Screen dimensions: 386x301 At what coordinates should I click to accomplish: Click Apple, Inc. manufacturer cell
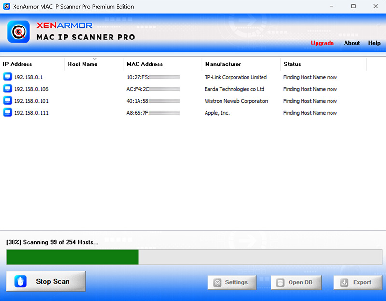(217, 113)
